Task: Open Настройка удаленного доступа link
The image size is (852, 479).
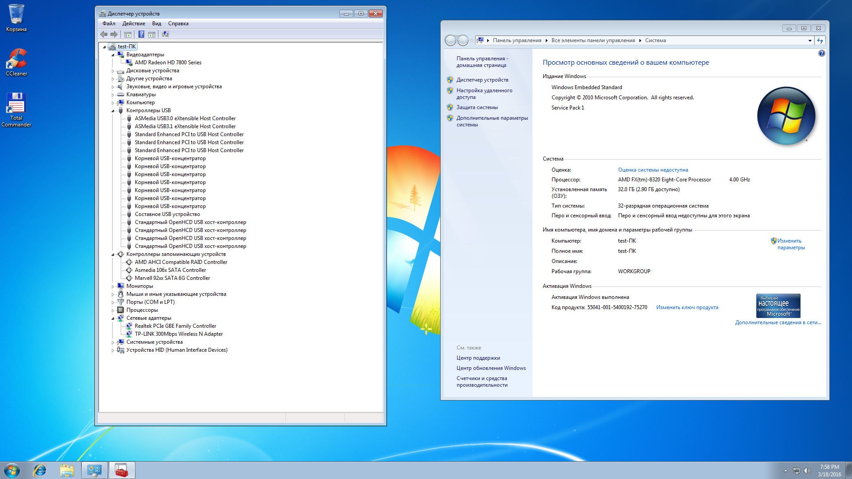Action: [x=484, y=94]
